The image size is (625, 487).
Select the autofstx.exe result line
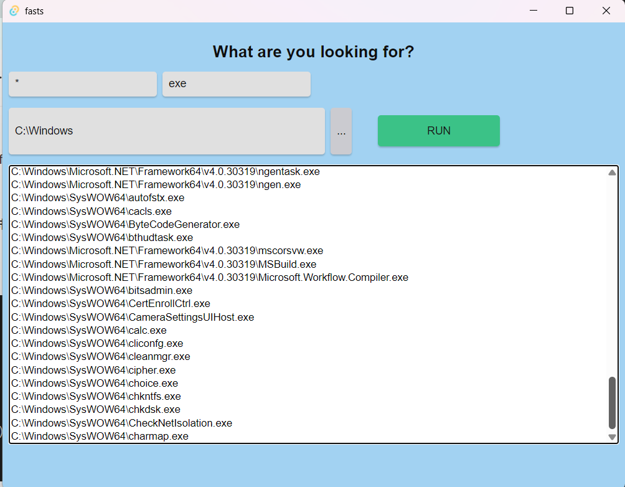[98, 198]
